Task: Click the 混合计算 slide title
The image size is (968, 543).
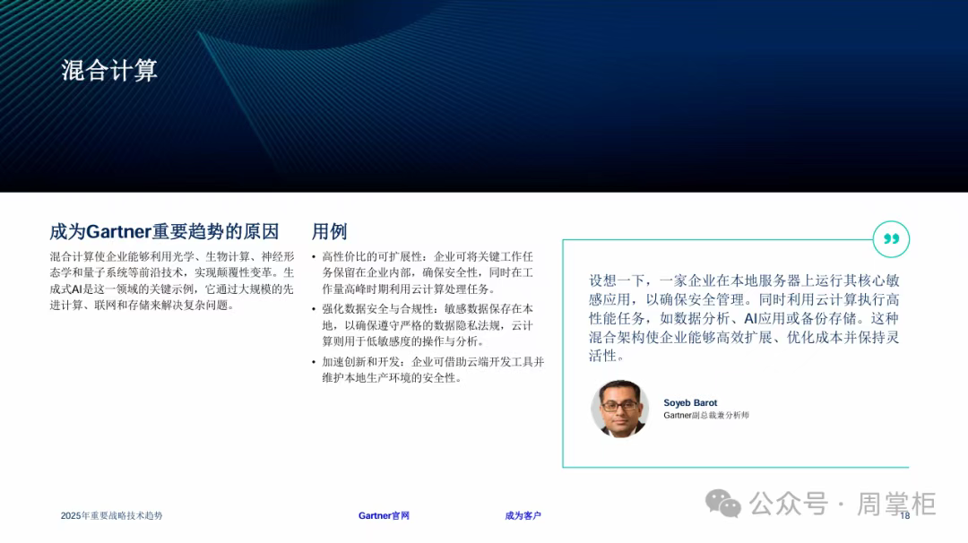Action: [109, 71]
